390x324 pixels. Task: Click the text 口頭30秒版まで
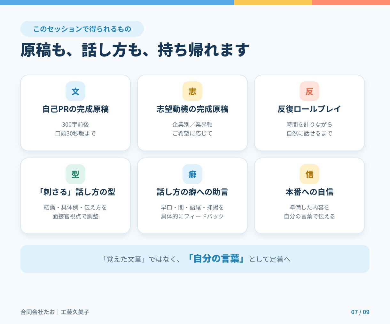tap(75, 133)
